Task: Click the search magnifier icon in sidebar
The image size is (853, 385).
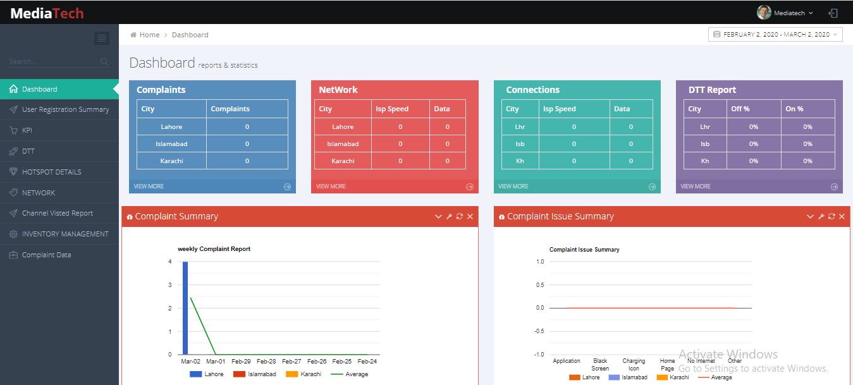Action: click(x=104, y=62)
